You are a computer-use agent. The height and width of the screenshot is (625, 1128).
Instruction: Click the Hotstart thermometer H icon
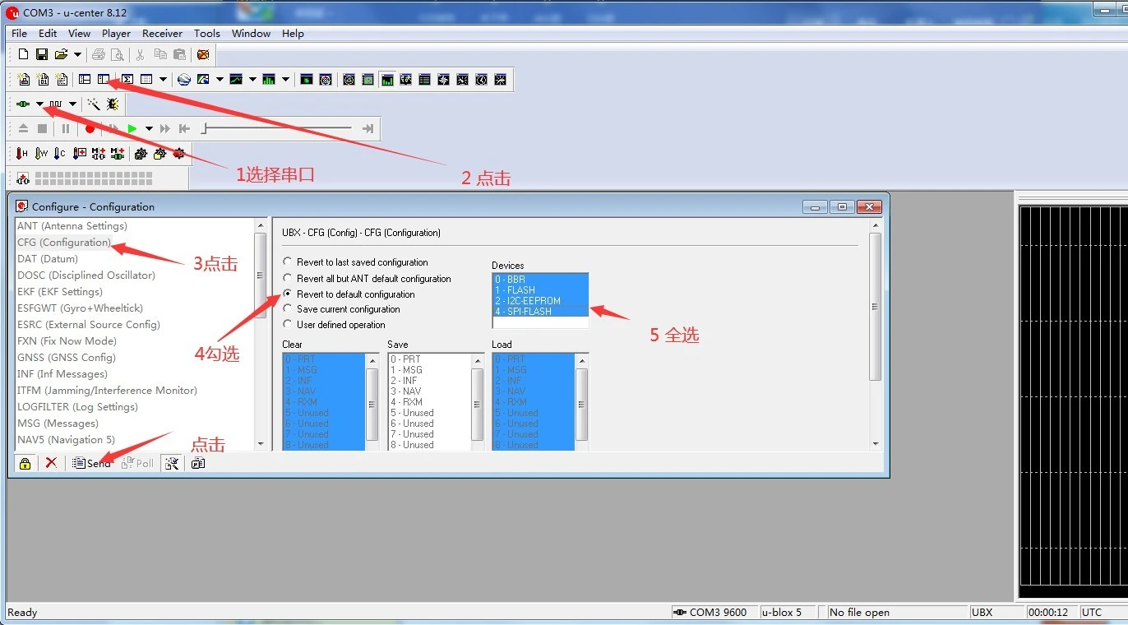pos(22,154)
